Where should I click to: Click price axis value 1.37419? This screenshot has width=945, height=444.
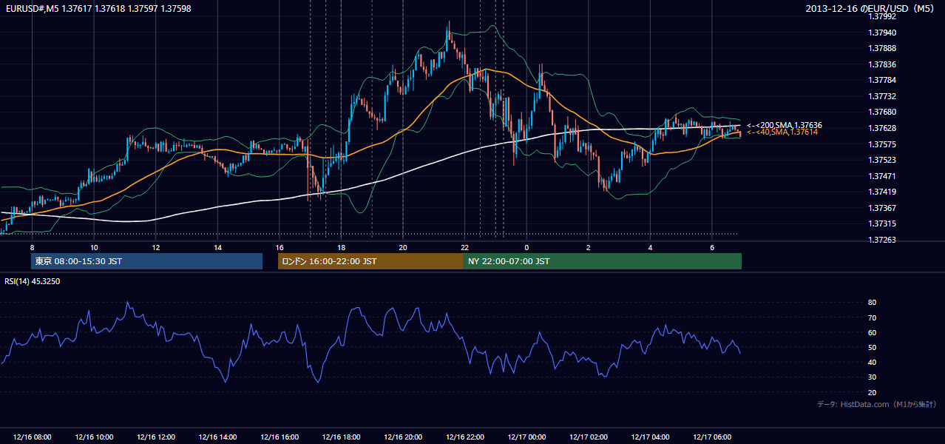click(883, 192)
